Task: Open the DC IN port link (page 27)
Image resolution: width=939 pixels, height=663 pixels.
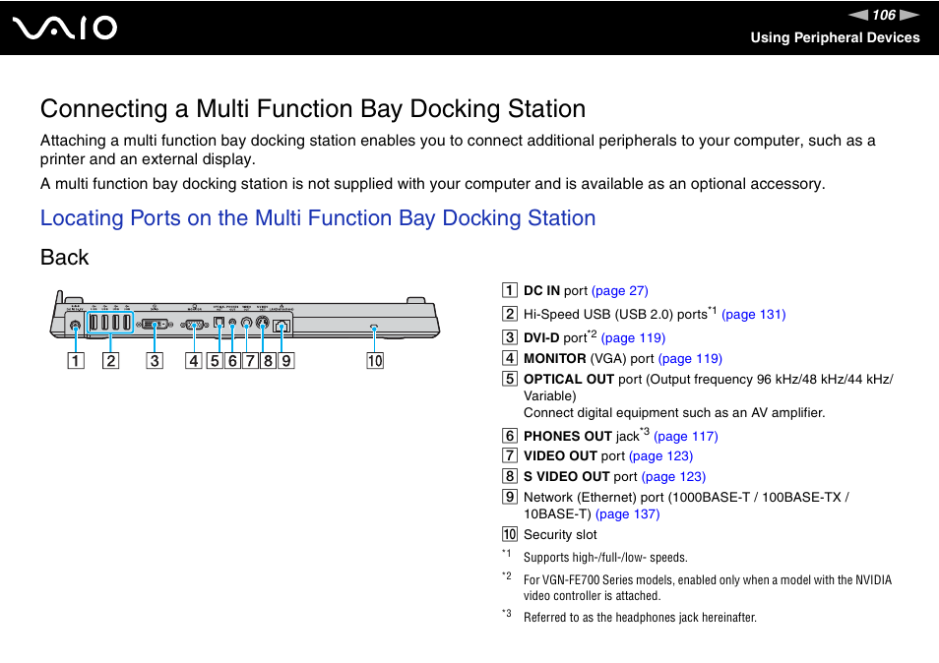Action: (620, 291)
